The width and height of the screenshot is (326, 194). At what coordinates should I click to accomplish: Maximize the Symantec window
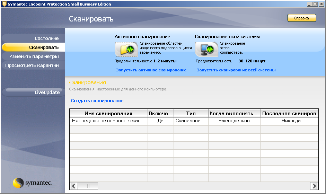tap(315, 4)
